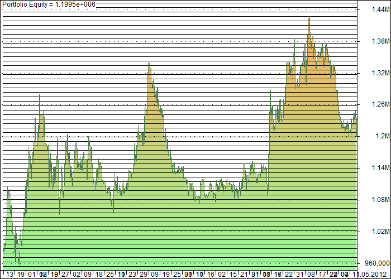
Task: Click the date marker labeled 27
Action: [65, 275]
